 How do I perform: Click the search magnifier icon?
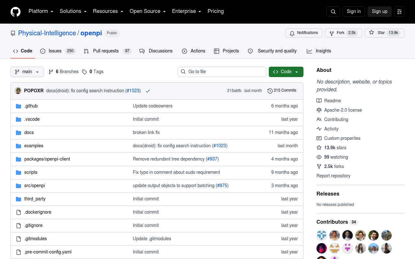point(333,12)
